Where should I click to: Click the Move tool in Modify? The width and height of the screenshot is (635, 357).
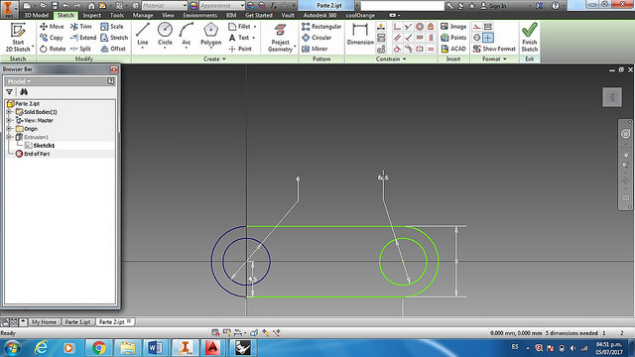[52, 27]
